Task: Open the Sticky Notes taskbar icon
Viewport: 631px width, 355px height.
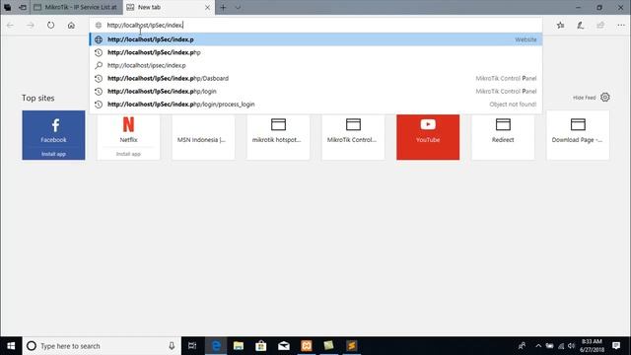Action: (328, 346)
